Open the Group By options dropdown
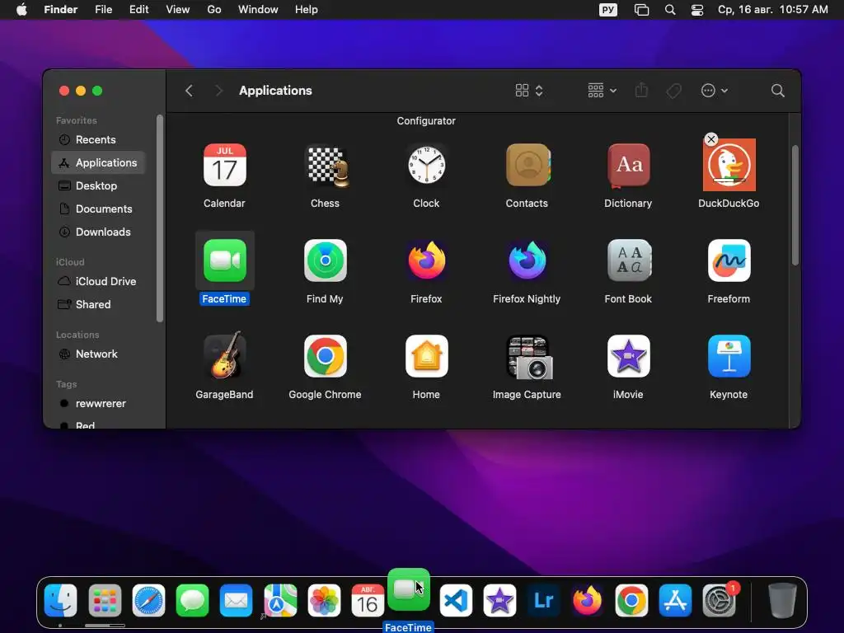This screenshot has height=633, width=844. point(602,91)
